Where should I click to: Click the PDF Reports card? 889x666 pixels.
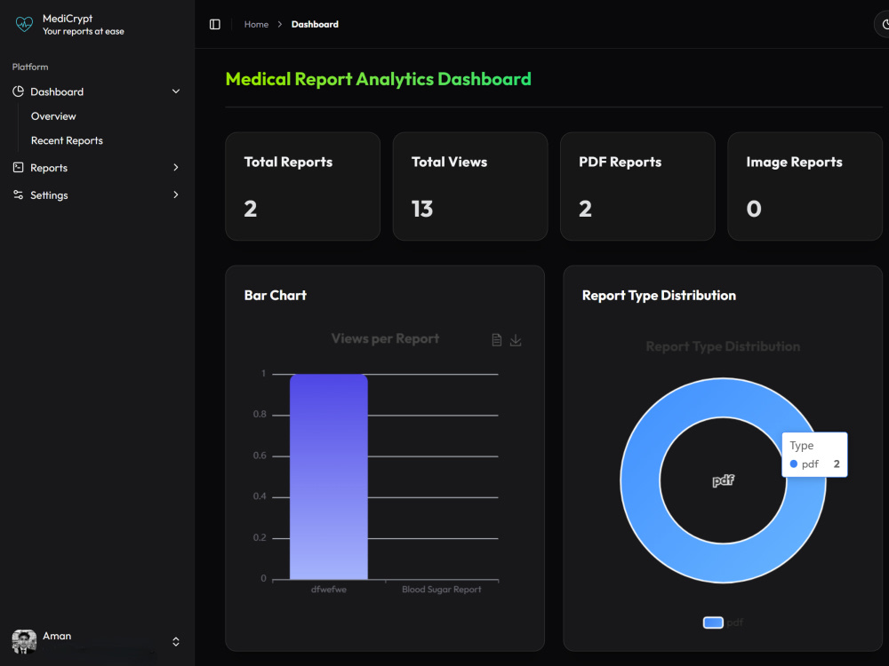[x=637, y=186]
